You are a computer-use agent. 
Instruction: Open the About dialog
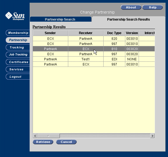(x=131, y=7)
